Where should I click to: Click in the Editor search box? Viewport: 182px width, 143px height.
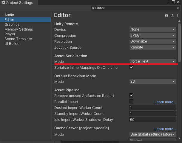(135, 8)
